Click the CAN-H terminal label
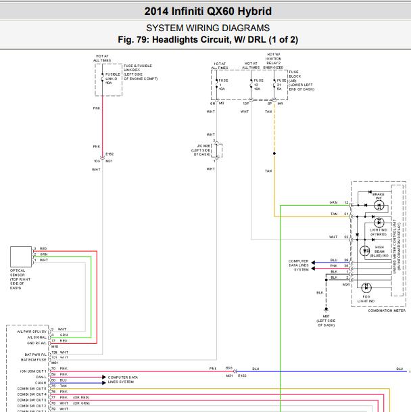 tap(41, 383)
